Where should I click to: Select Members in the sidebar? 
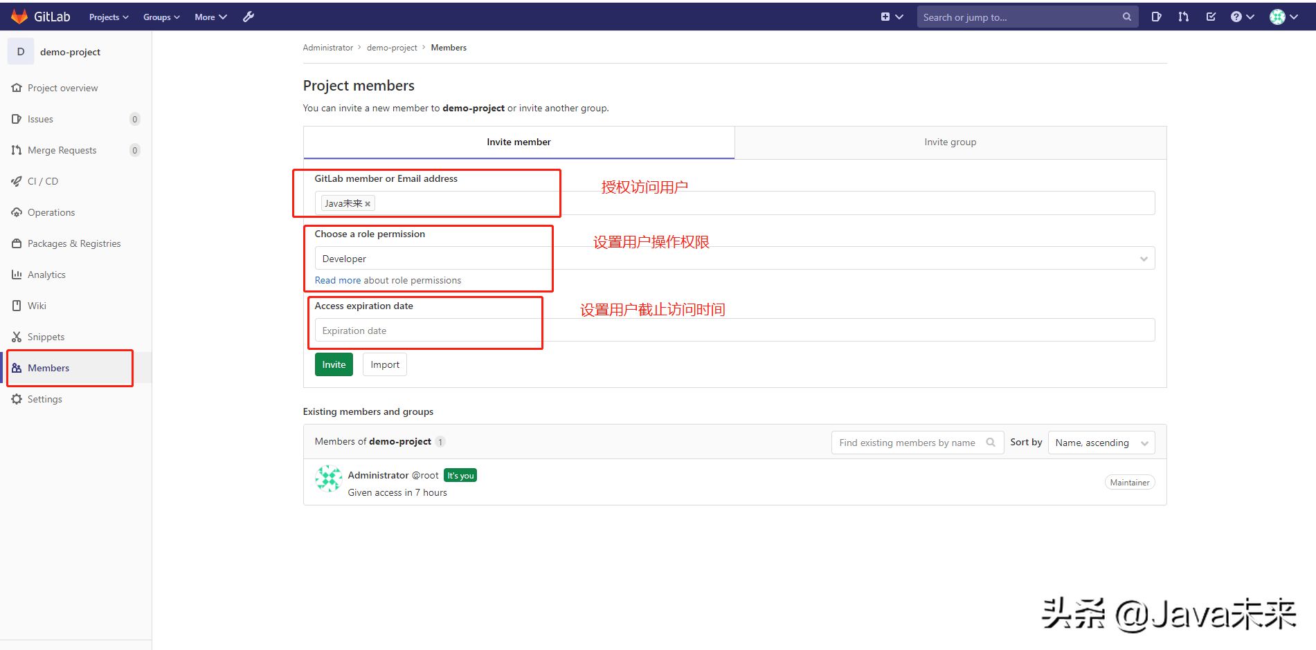(x=48, y=368)
